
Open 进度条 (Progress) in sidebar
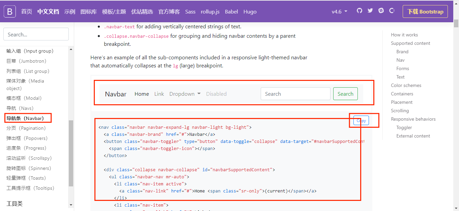coord(26,148)
